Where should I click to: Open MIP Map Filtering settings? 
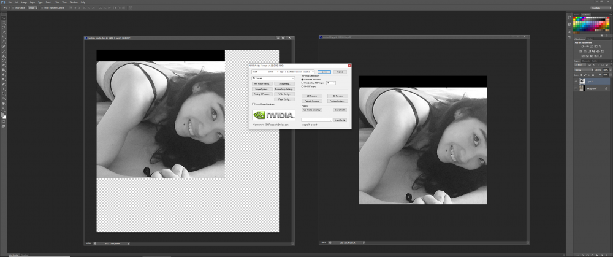tap(262, 83)
